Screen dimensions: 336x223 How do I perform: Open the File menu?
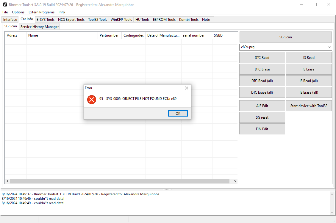point(5,12)
